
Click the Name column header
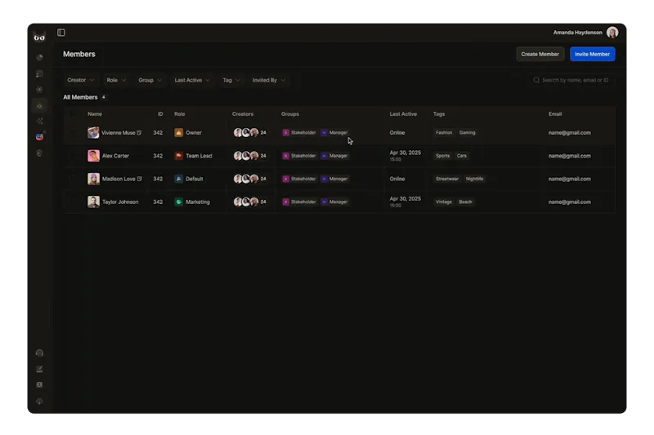pyautogui.click(x=95, y=114)
